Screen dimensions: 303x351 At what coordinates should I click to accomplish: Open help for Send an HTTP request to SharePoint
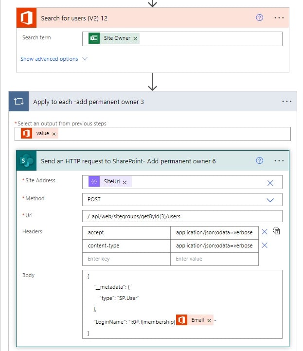(x=259, y=160)
